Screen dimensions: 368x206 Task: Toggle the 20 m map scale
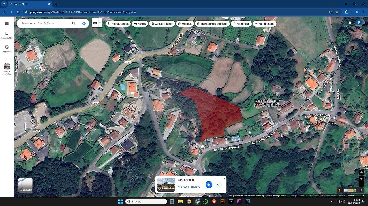point(356,196)
